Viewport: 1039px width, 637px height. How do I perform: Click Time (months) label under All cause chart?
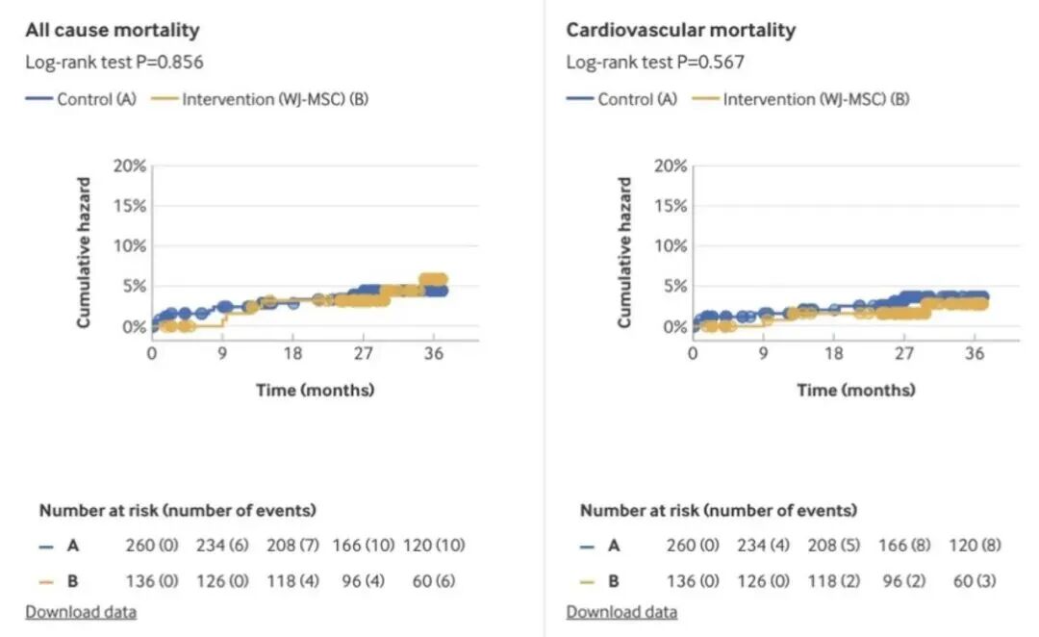click(x=315, y=390)
